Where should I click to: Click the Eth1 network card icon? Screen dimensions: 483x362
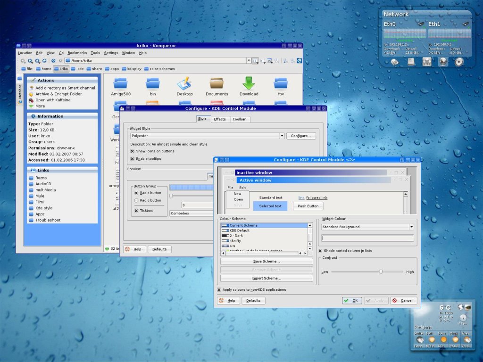[x=466, y=24]
